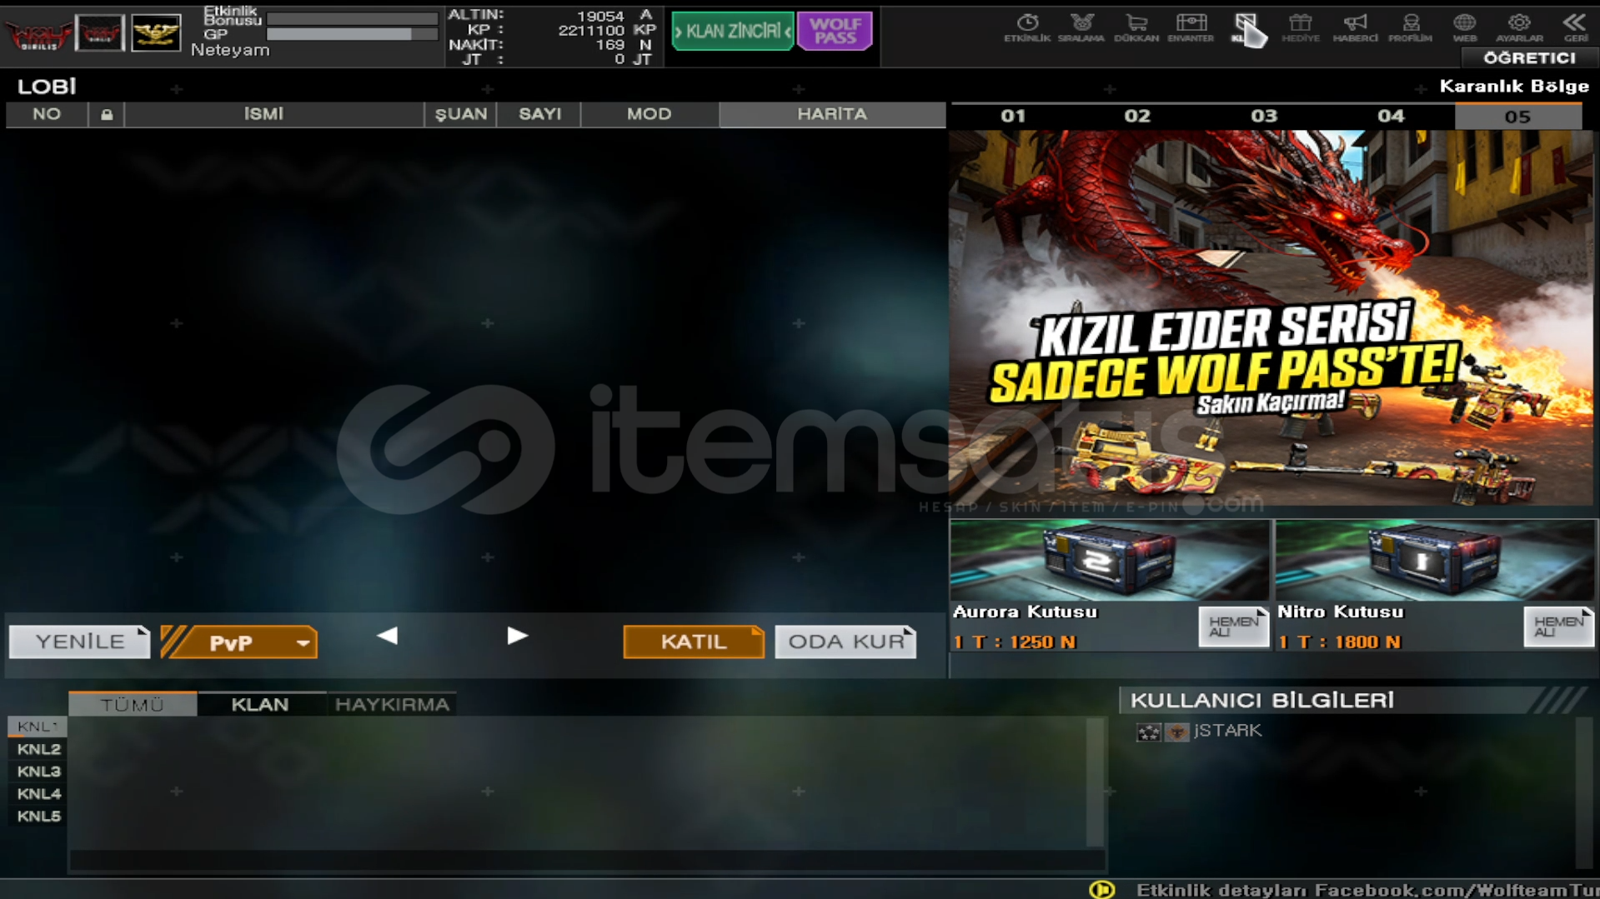Click Oda Kur to create room
The width and height of the screenshot is (1600, 899).
pyautogui.click(x=845, y=642)
